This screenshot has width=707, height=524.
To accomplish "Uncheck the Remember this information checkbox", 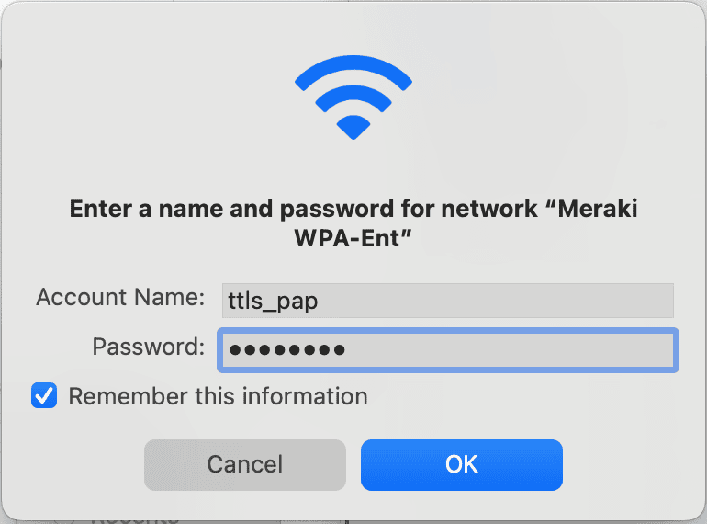I will pyautogui.click(x=44, y=395).
